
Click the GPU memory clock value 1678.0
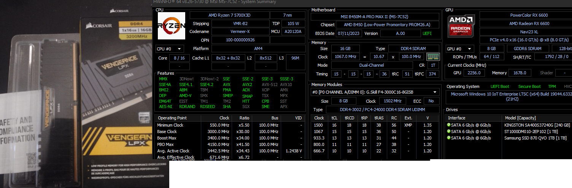pos(520,73)
